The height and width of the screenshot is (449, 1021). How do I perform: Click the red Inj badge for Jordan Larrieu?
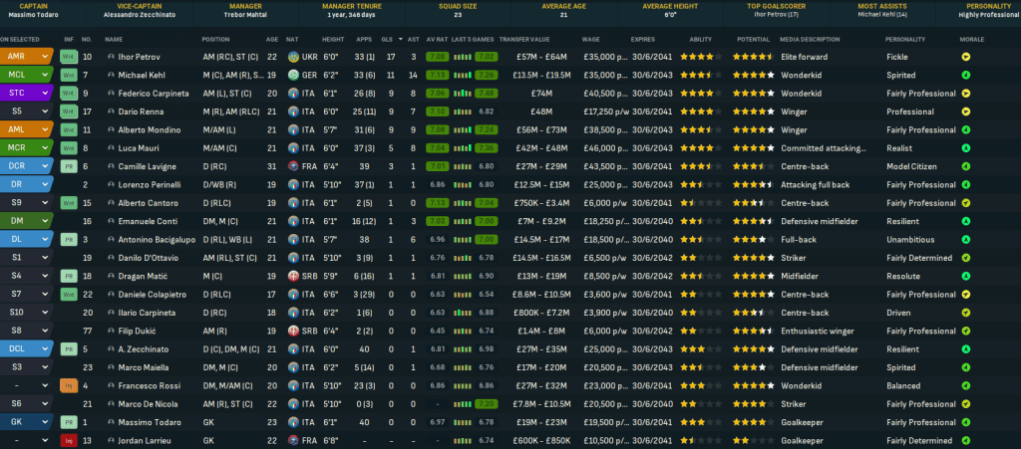(x=69, y=440)
